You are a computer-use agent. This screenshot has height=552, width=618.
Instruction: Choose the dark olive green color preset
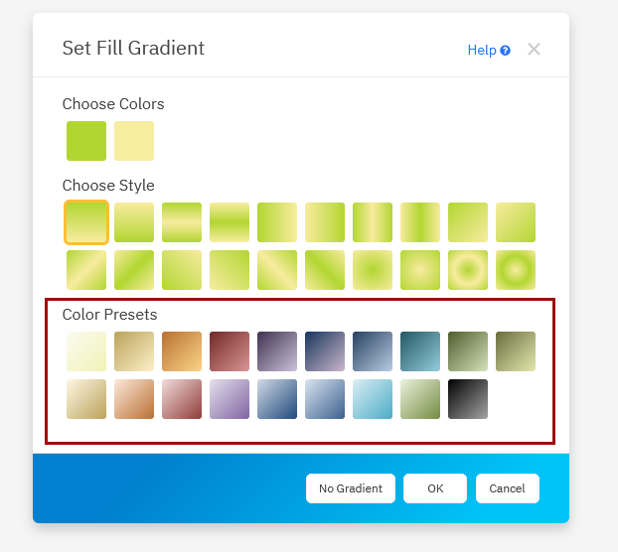(468, 351)
